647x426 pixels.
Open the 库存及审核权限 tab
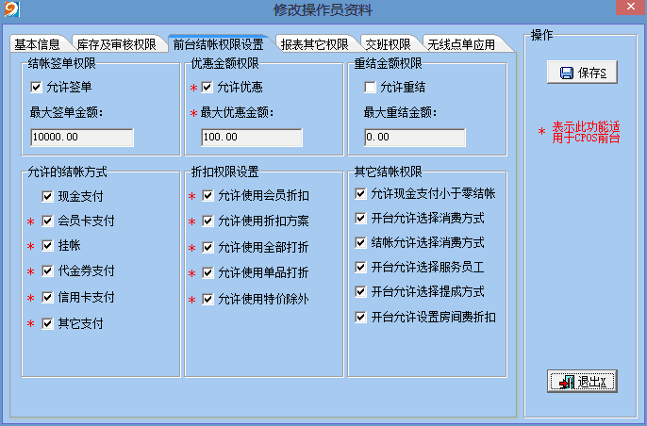[x=116, y=44]
